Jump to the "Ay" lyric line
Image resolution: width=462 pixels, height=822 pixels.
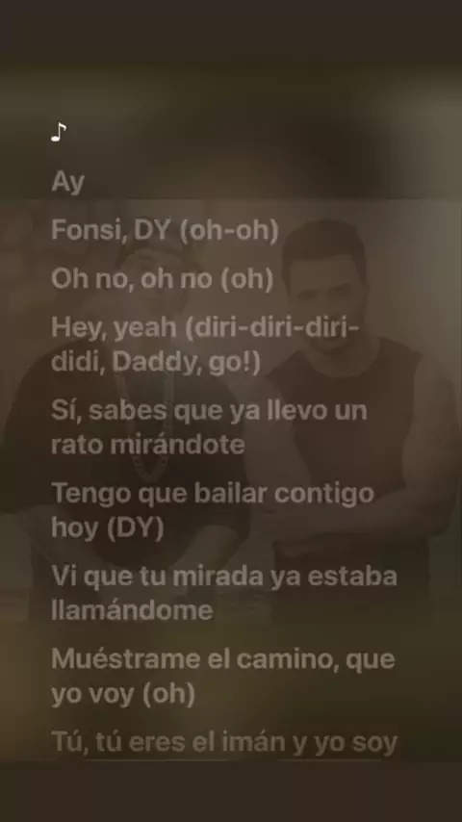[67, 182]
